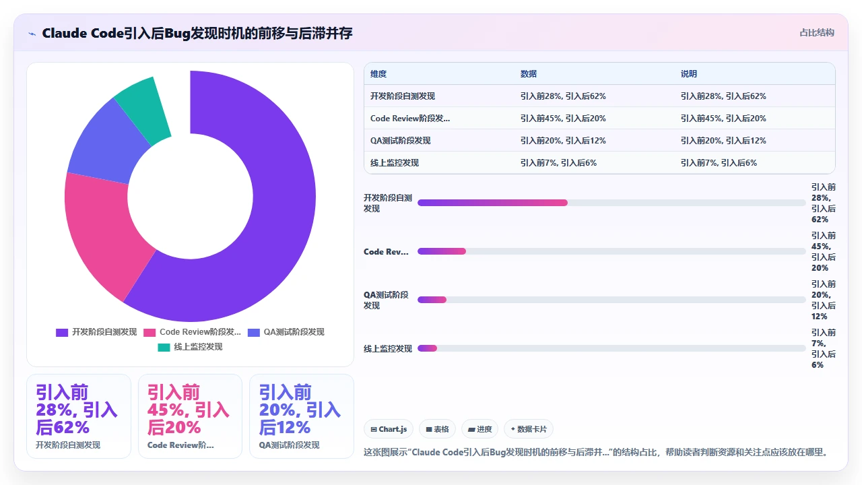Open the blue QA测试阶段发现 data card
862x485 pixels.
pos(302,416)
